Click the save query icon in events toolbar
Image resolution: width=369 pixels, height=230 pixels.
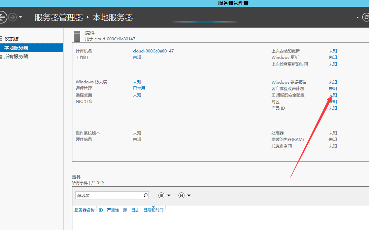181,195
